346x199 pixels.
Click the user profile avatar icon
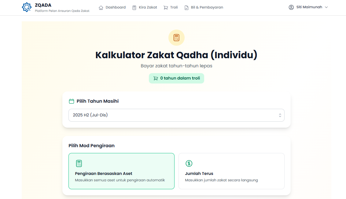coord(291,7)
